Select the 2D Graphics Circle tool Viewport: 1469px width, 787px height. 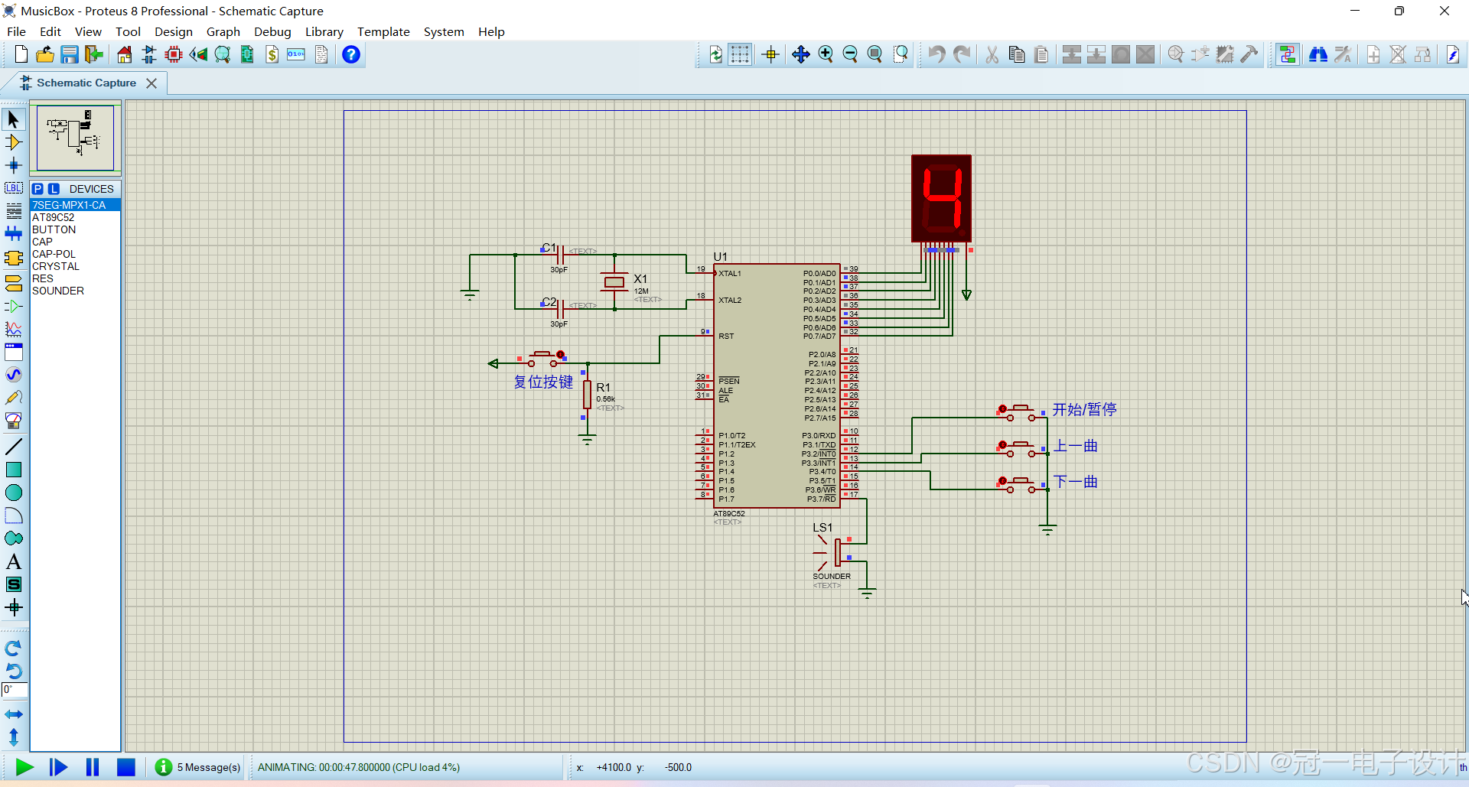(14, 493)
